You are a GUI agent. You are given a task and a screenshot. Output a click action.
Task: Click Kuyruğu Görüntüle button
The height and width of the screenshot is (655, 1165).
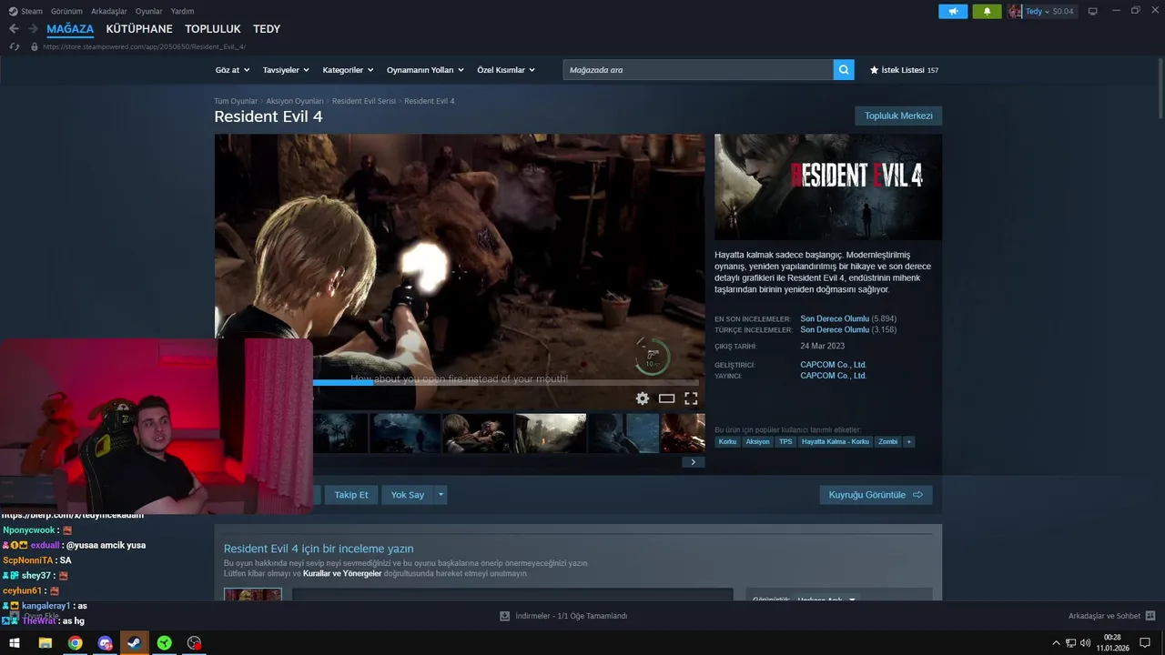[x=876, y=495]
